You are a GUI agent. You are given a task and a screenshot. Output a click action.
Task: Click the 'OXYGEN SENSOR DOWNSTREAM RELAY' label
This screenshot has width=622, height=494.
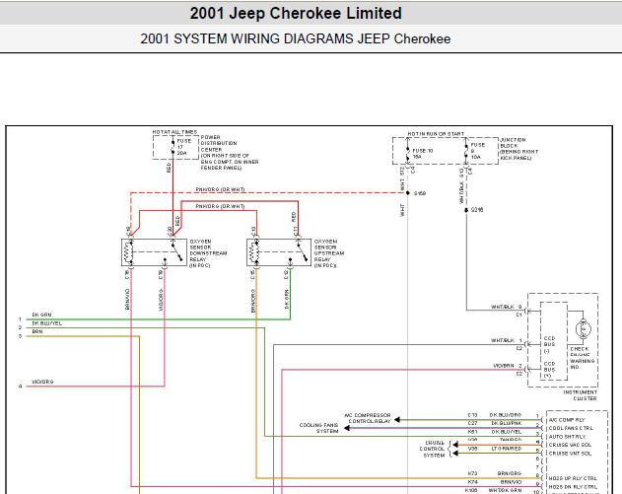pos(208,253)
